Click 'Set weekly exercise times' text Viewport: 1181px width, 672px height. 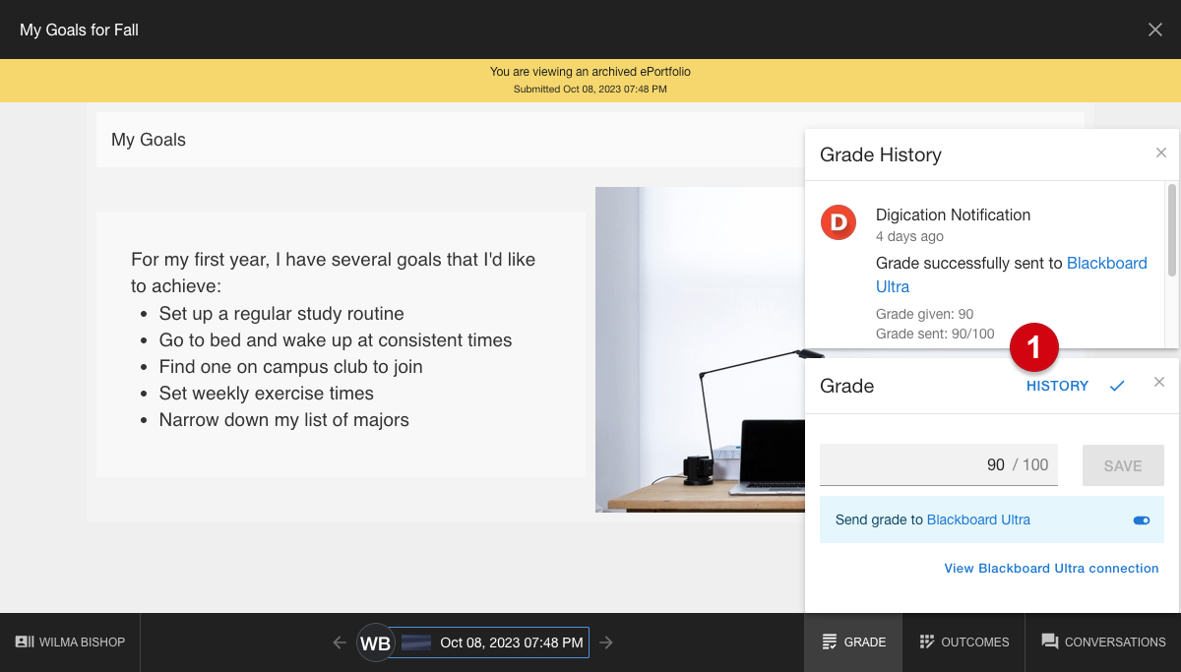tap(267, 394)
